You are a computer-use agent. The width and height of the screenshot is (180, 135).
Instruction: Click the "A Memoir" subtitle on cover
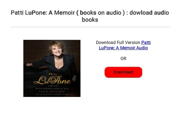point(53,86)
